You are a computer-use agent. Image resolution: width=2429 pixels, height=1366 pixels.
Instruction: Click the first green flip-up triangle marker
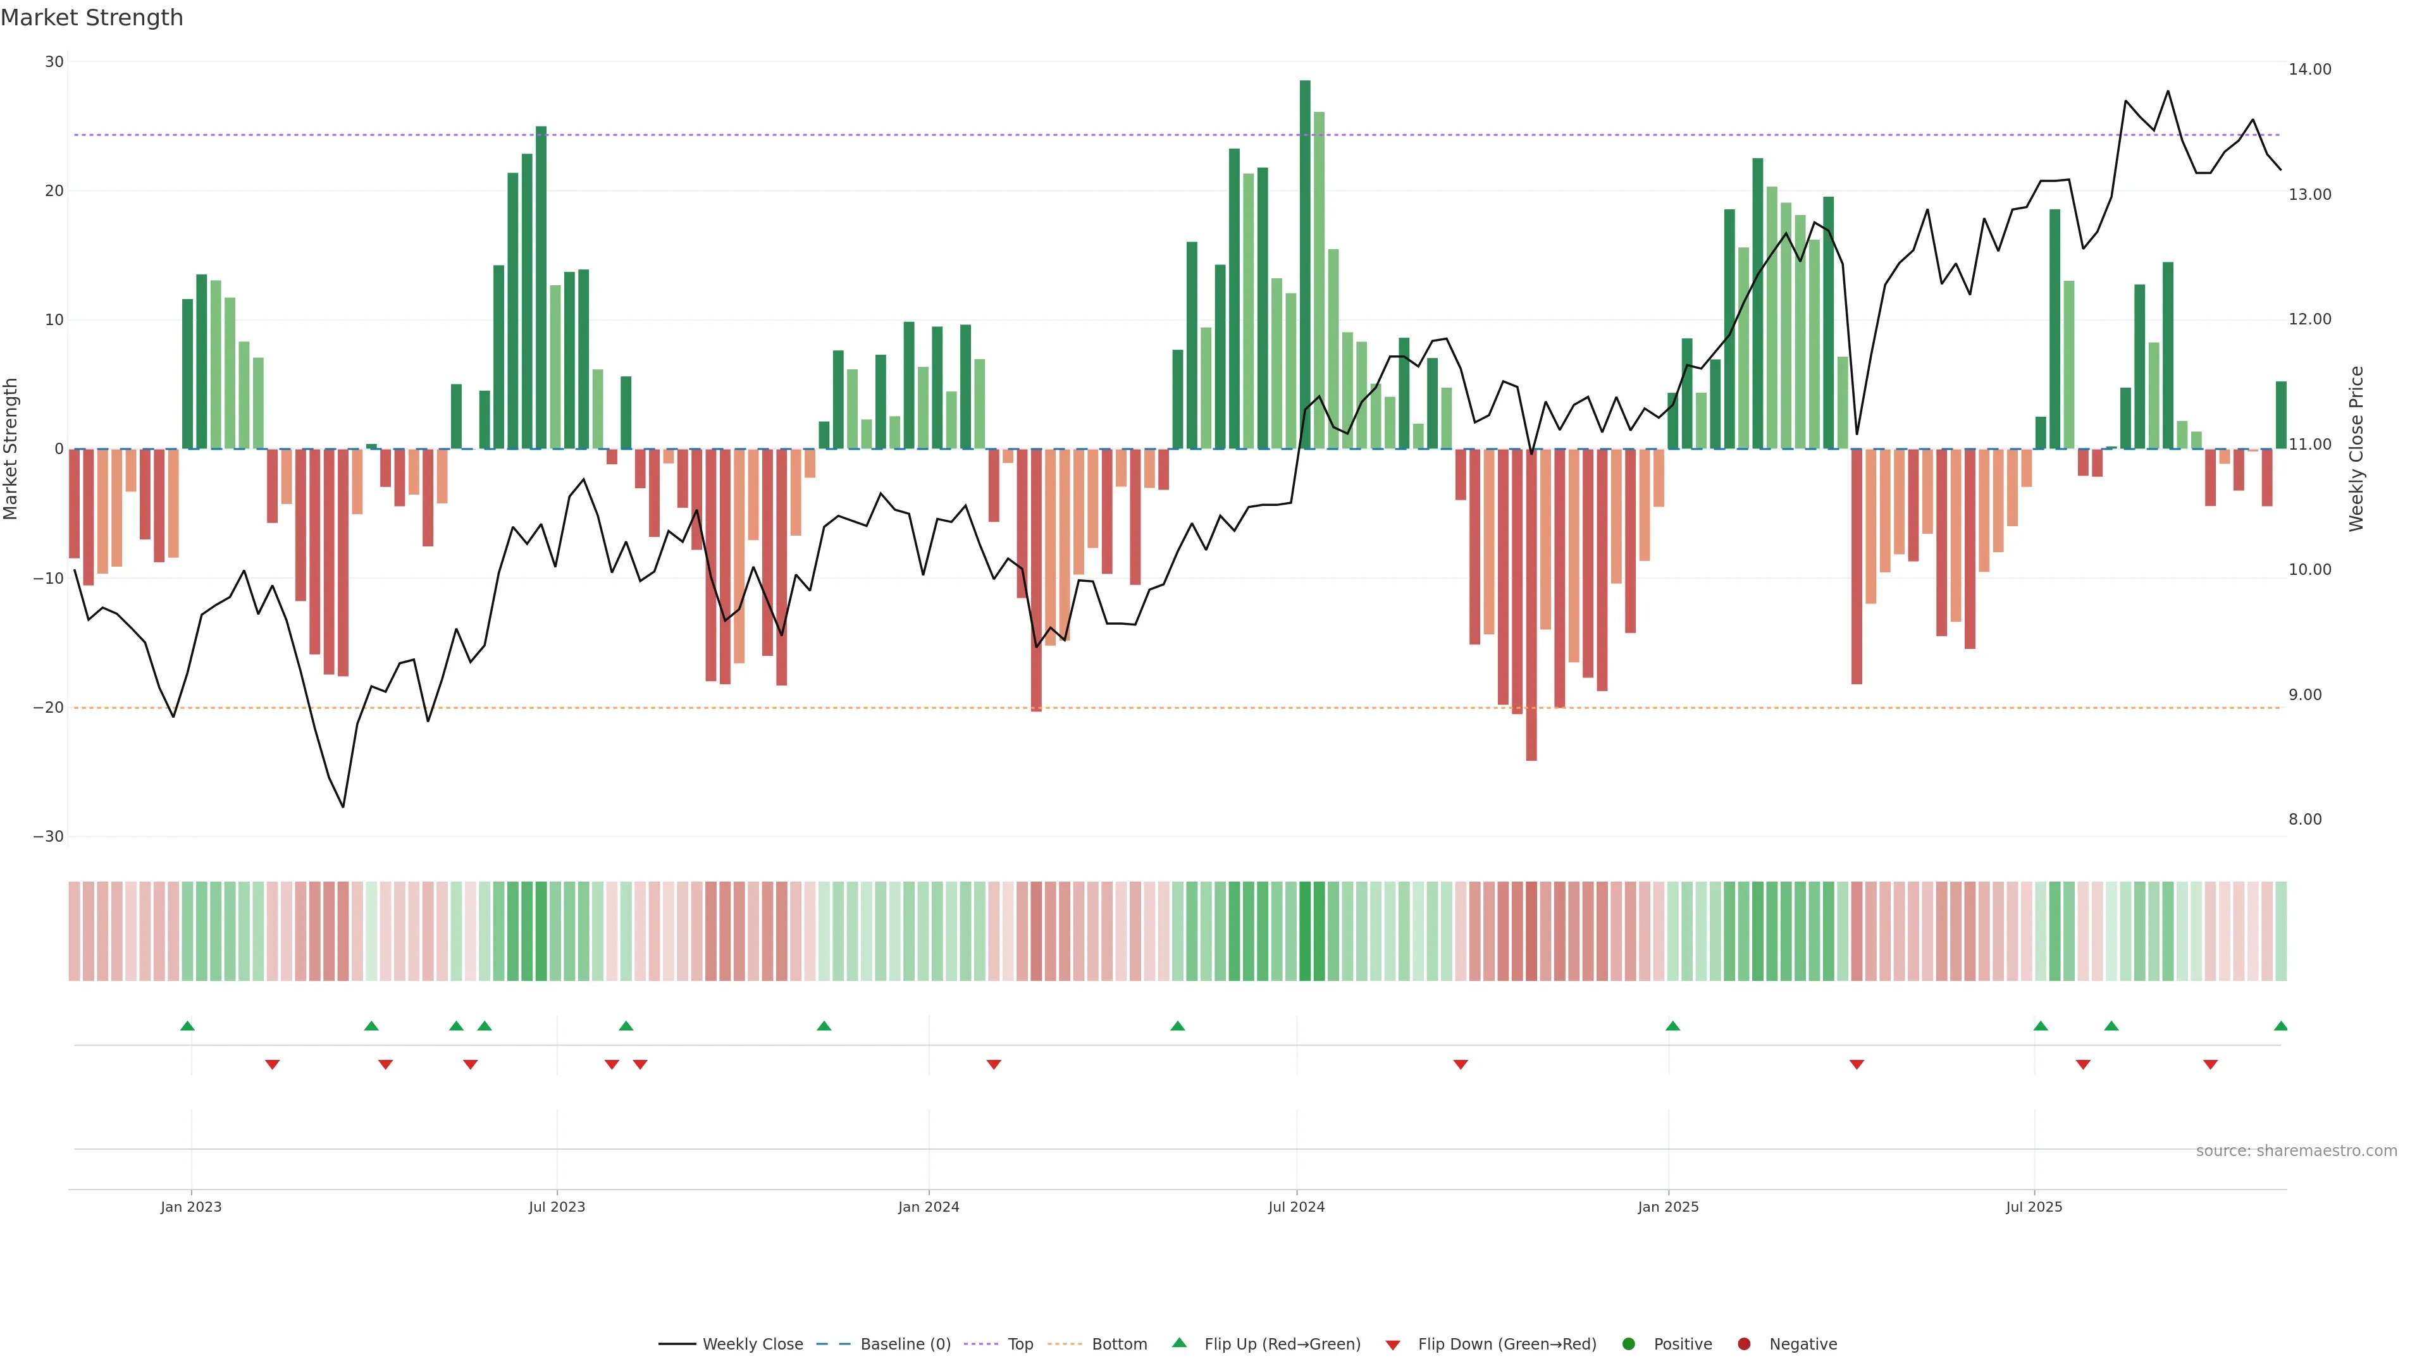(x=187, y=1026)
